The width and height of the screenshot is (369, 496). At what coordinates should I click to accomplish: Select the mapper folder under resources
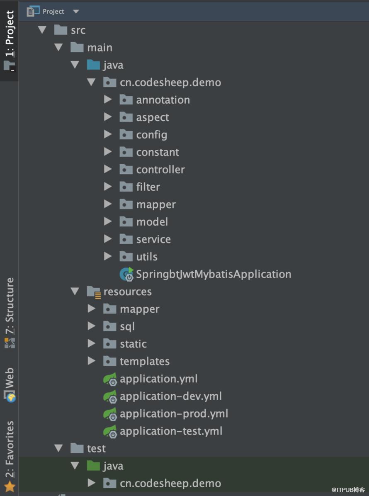coord(139,309)
